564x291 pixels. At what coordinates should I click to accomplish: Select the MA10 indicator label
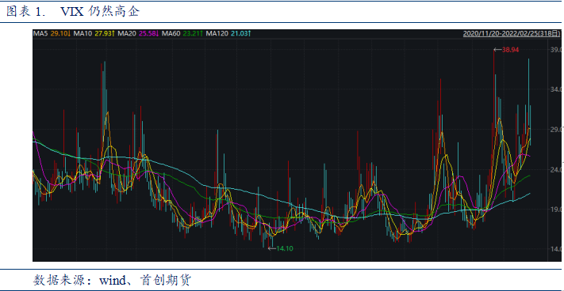83,33
